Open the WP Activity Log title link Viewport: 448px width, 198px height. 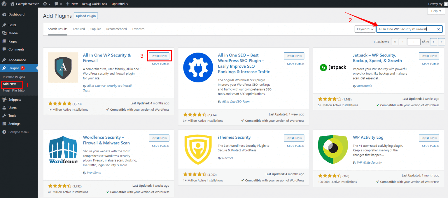click(368, 137)
